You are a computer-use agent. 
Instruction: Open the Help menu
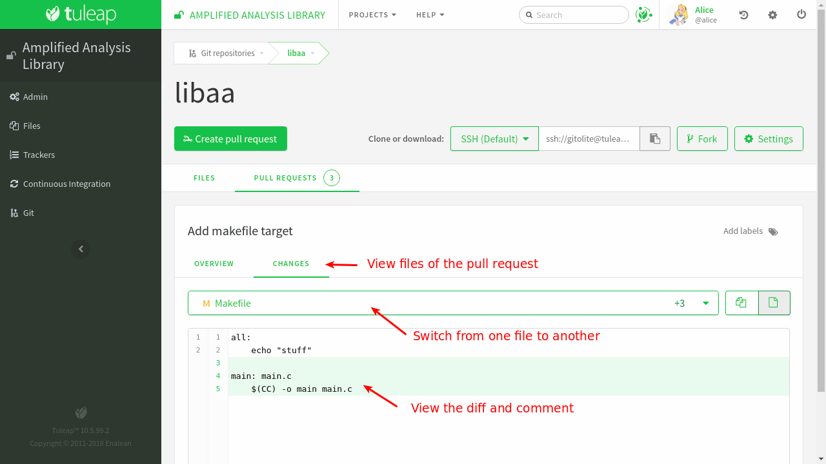430,15
